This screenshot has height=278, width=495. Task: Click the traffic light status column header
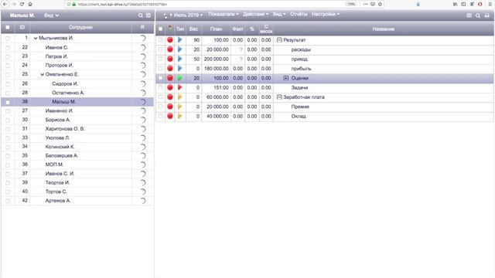[170, 29]
